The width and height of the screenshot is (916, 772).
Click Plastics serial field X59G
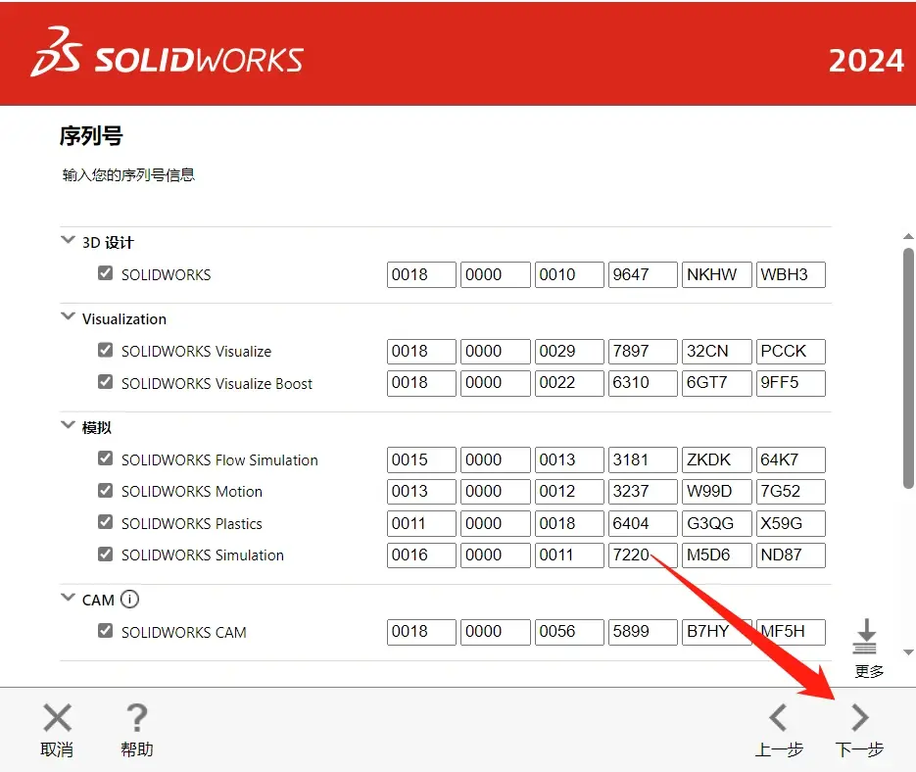[791, 523]
